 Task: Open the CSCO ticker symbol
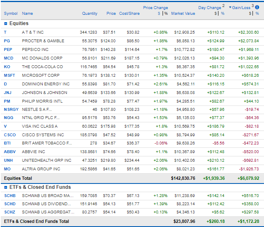(10, 135)
